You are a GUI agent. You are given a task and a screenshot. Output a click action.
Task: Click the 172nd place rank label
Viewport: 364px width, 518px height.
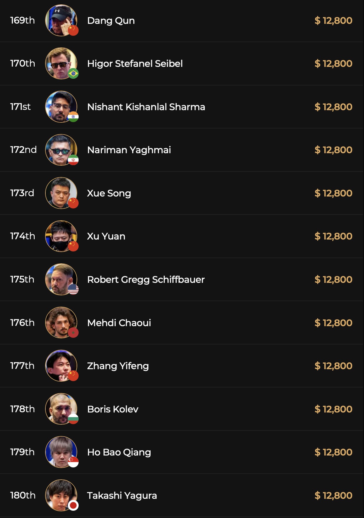pyautogui.click(x=23, y=150)
